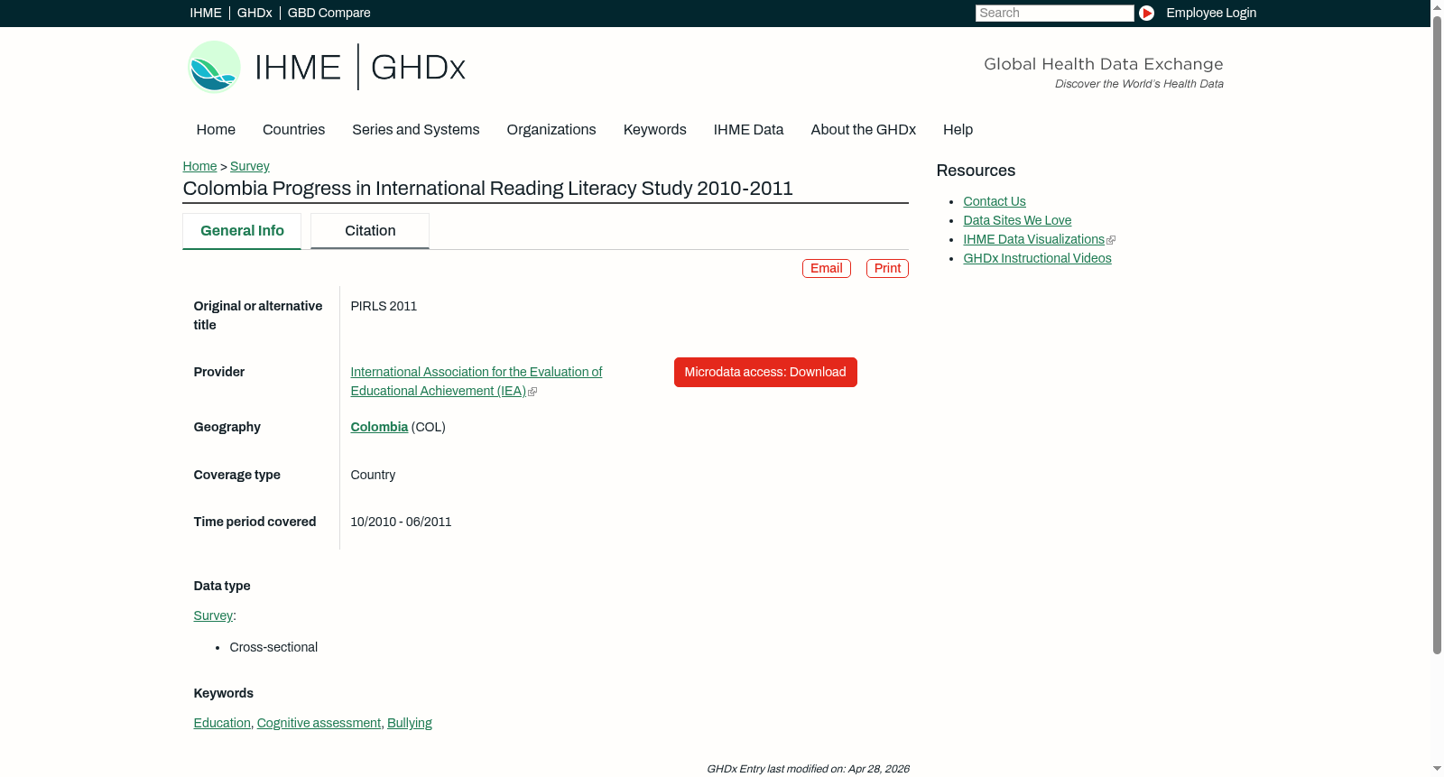Open the Help menu item

point(958,130)
